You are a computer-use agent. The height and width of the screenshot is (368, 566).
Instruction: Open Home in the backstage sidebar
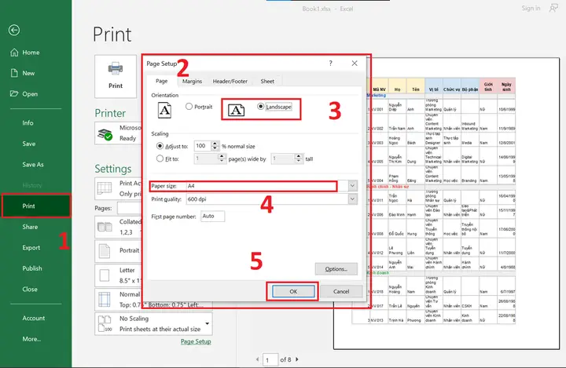pyautogui.click(x=25, y=53)
